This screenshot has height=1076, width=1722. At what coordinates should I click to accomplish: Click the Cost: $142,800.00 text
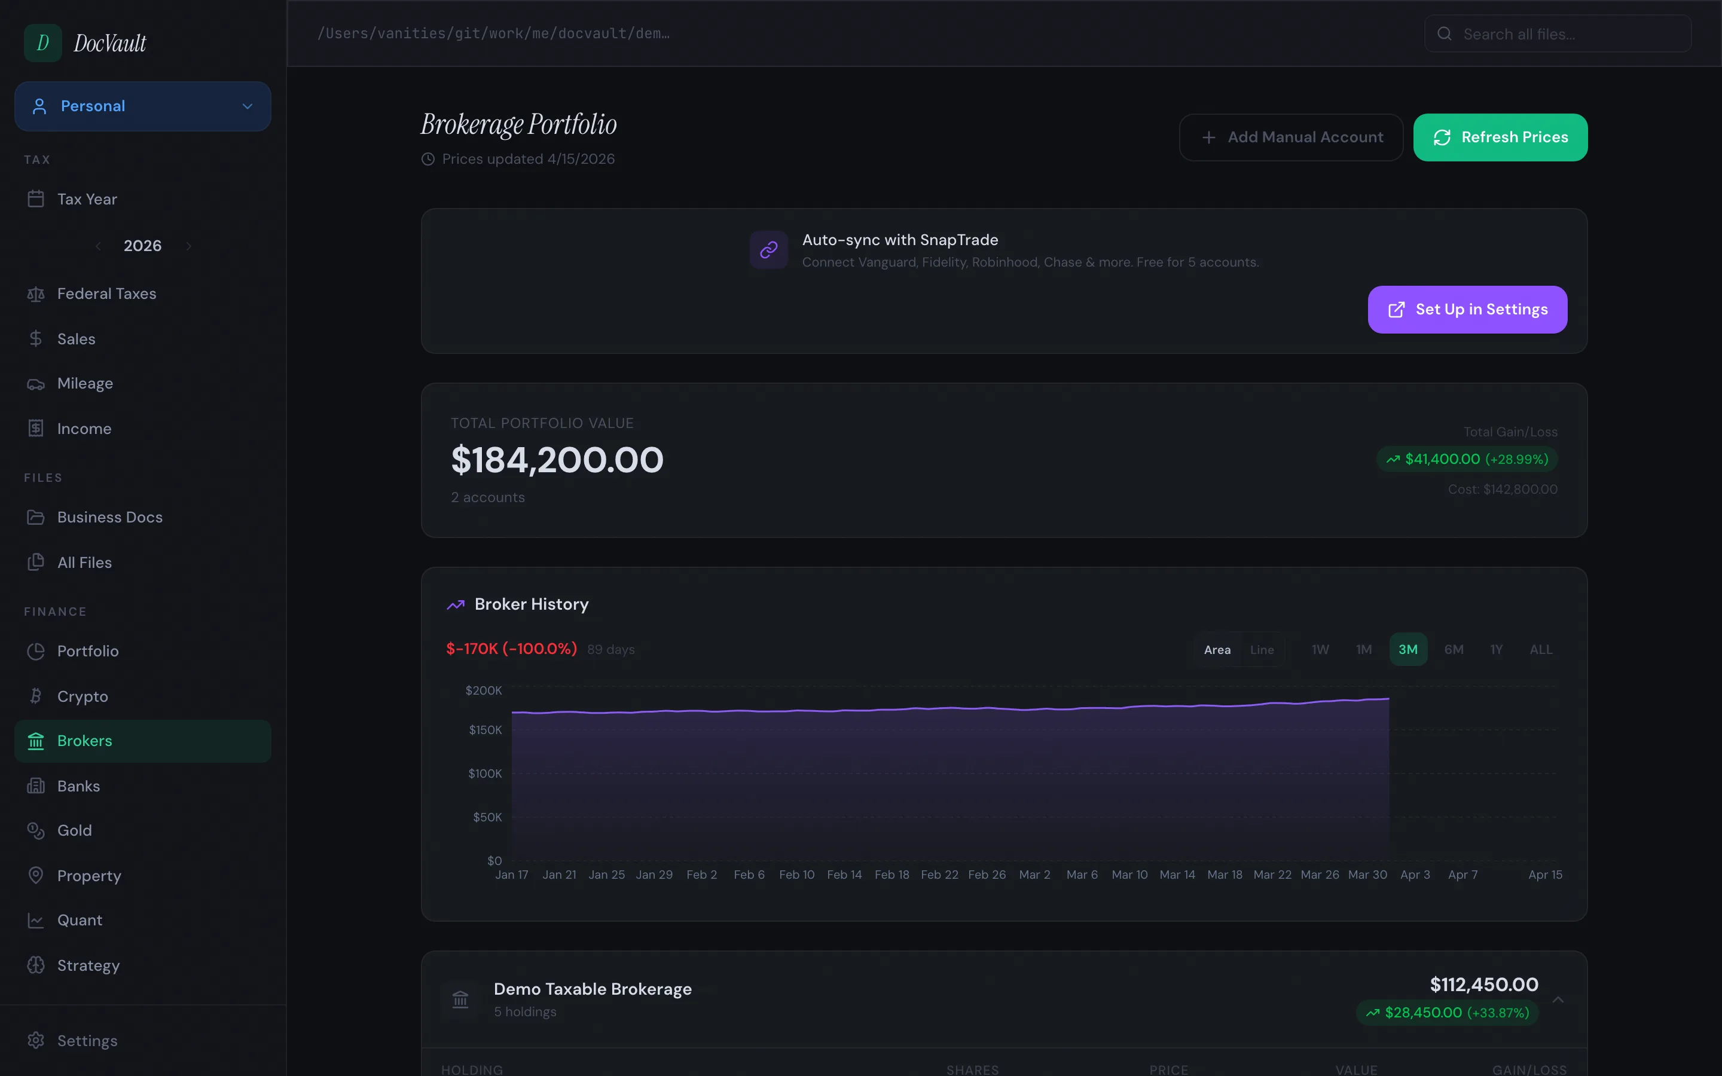pyautogui.click(x=1503, y=490)
